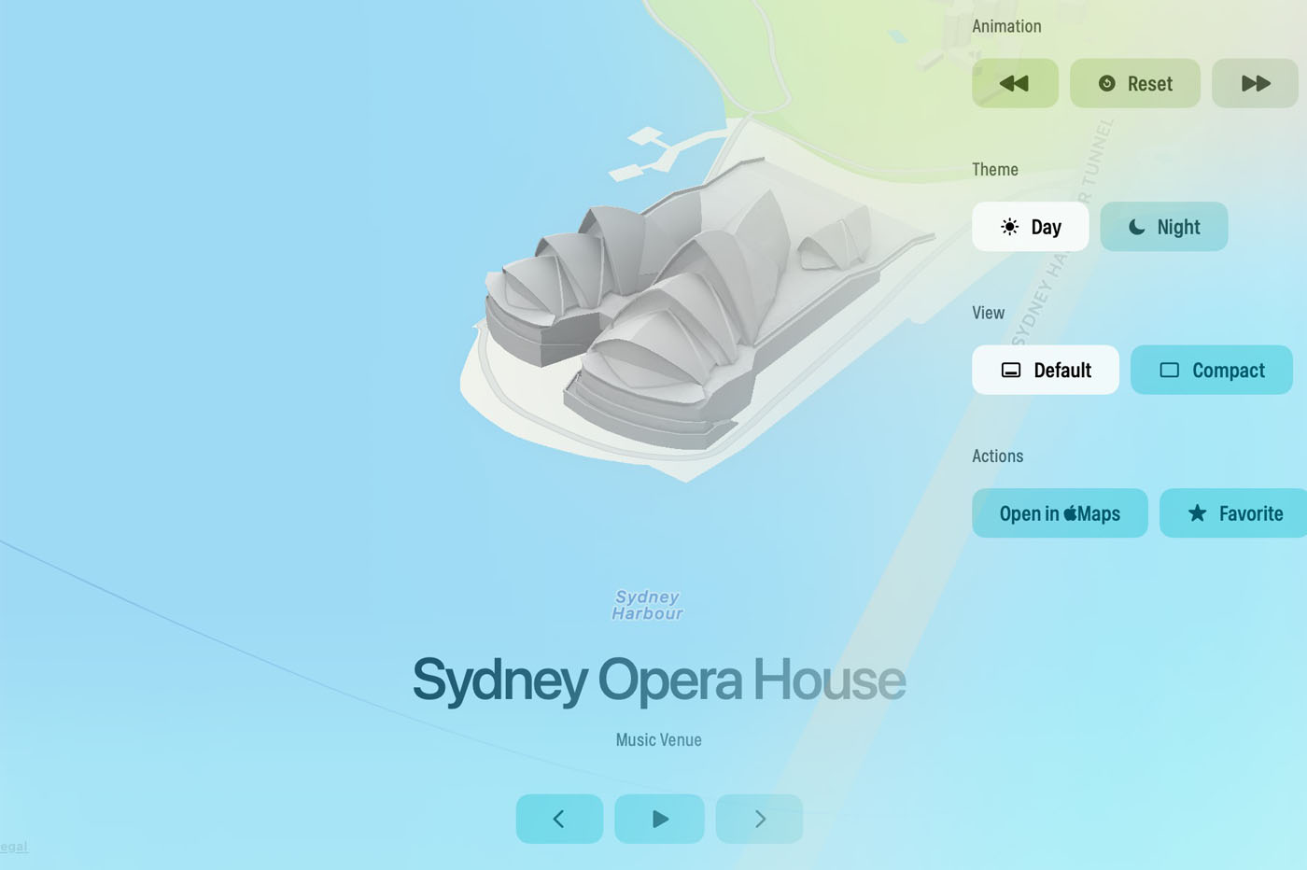Image resolution: width=1307 pixels, height=870 pixels.
Task: Open in Apple Maps
Action: click(x=1060, y=513)
